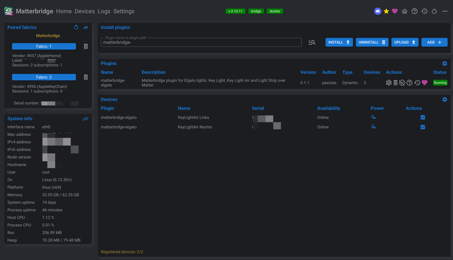The height and width of the screenshot is (260, 453).
Task: Open matterbridge-elgato plugin changelog icon
Action: [x=417, y=82]
